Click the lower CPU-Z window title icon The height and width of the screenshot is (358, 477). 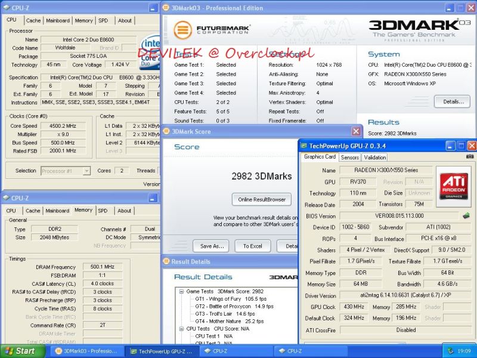click(6, 198)
